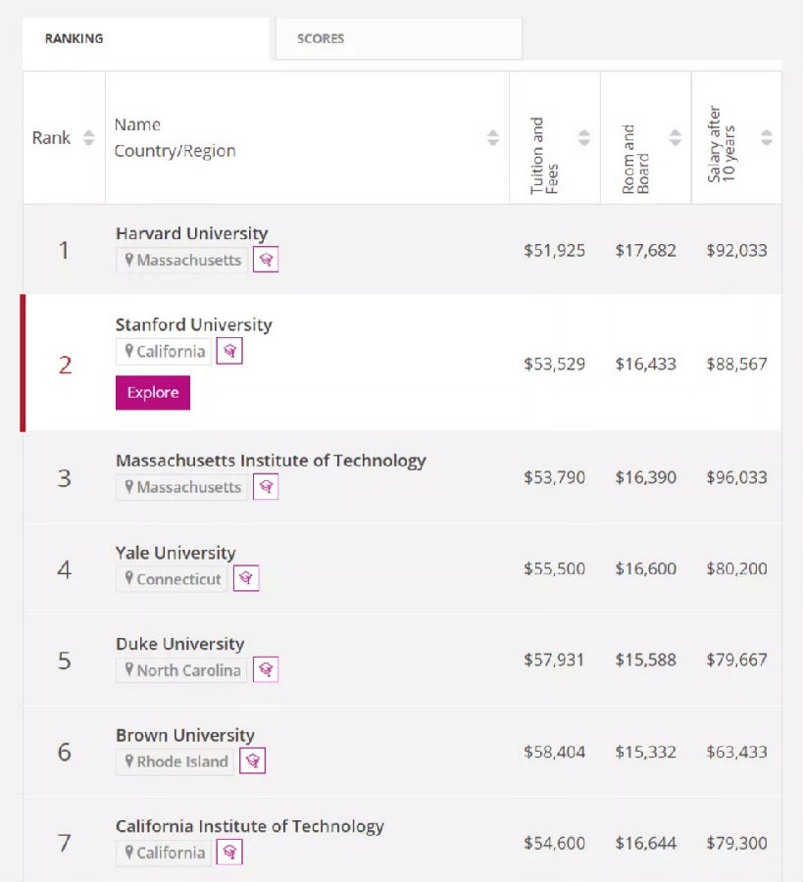This screenshot has width=803, height=882.
Task: Click graduation cap icon beside North Carolina tag
Action: (266, 670)
